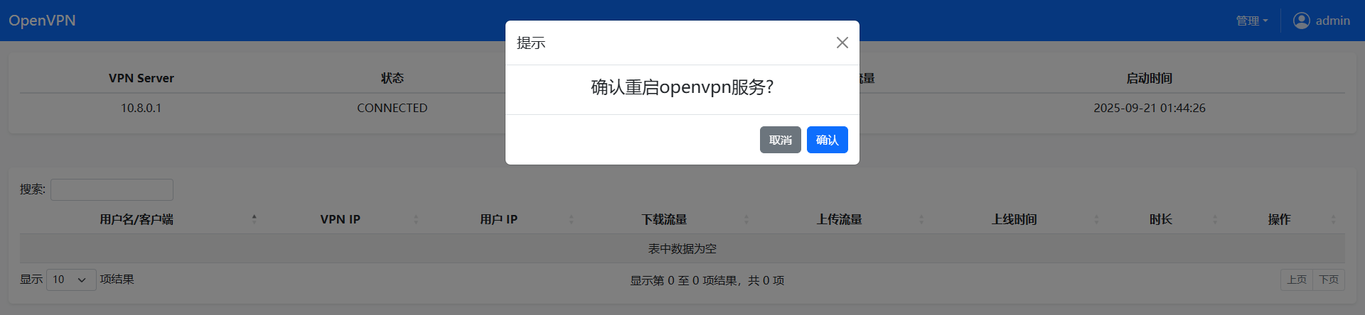This screenshot has height=315, width=1365.
Task: Open the 管理 dropdown menu
Action: [x=1251, y=21]
